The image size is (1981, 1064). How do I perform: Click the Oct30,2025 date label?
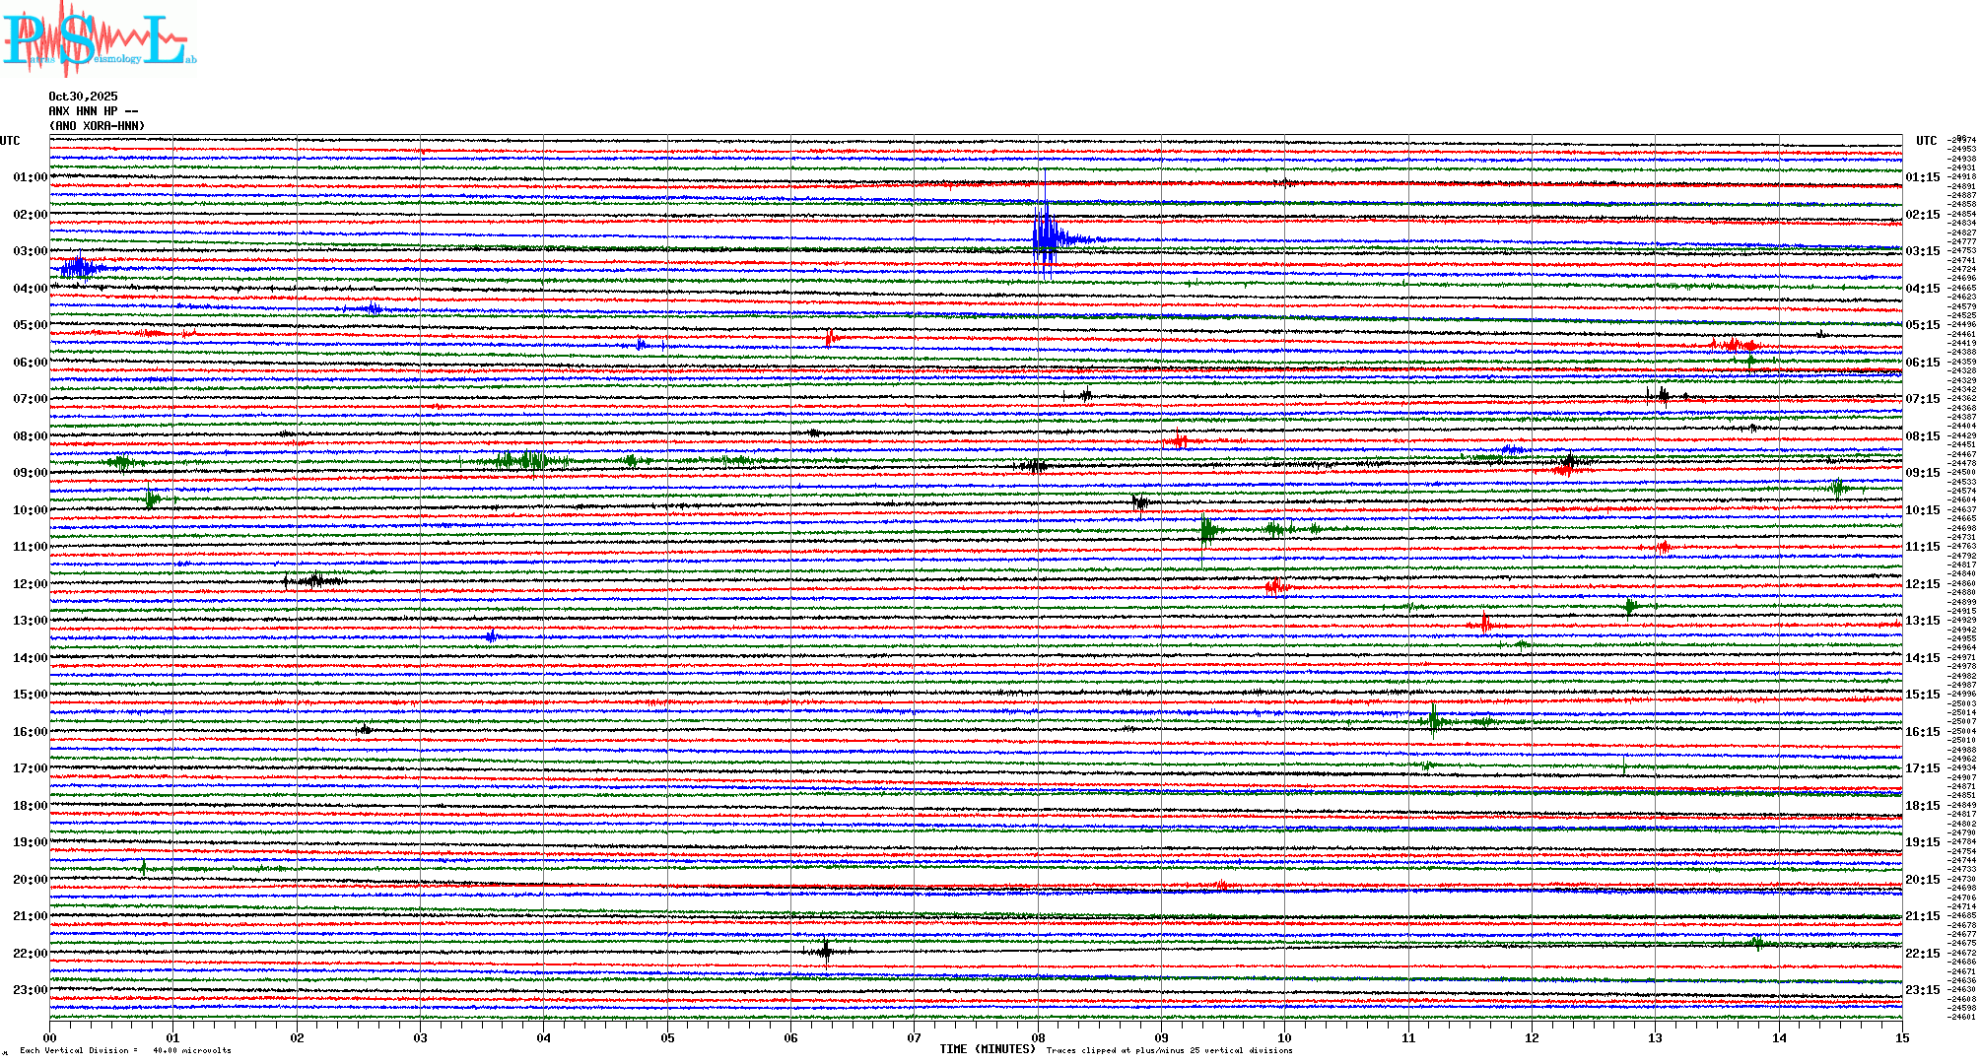point(83,97)
